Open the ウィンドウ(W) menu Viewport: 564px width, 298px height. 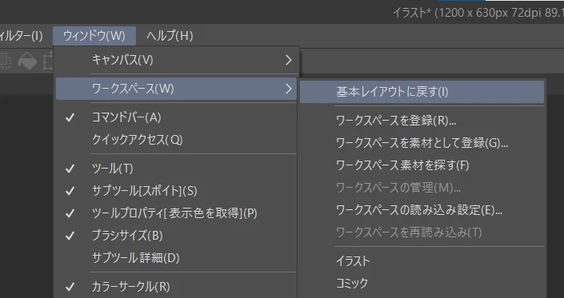94,36
